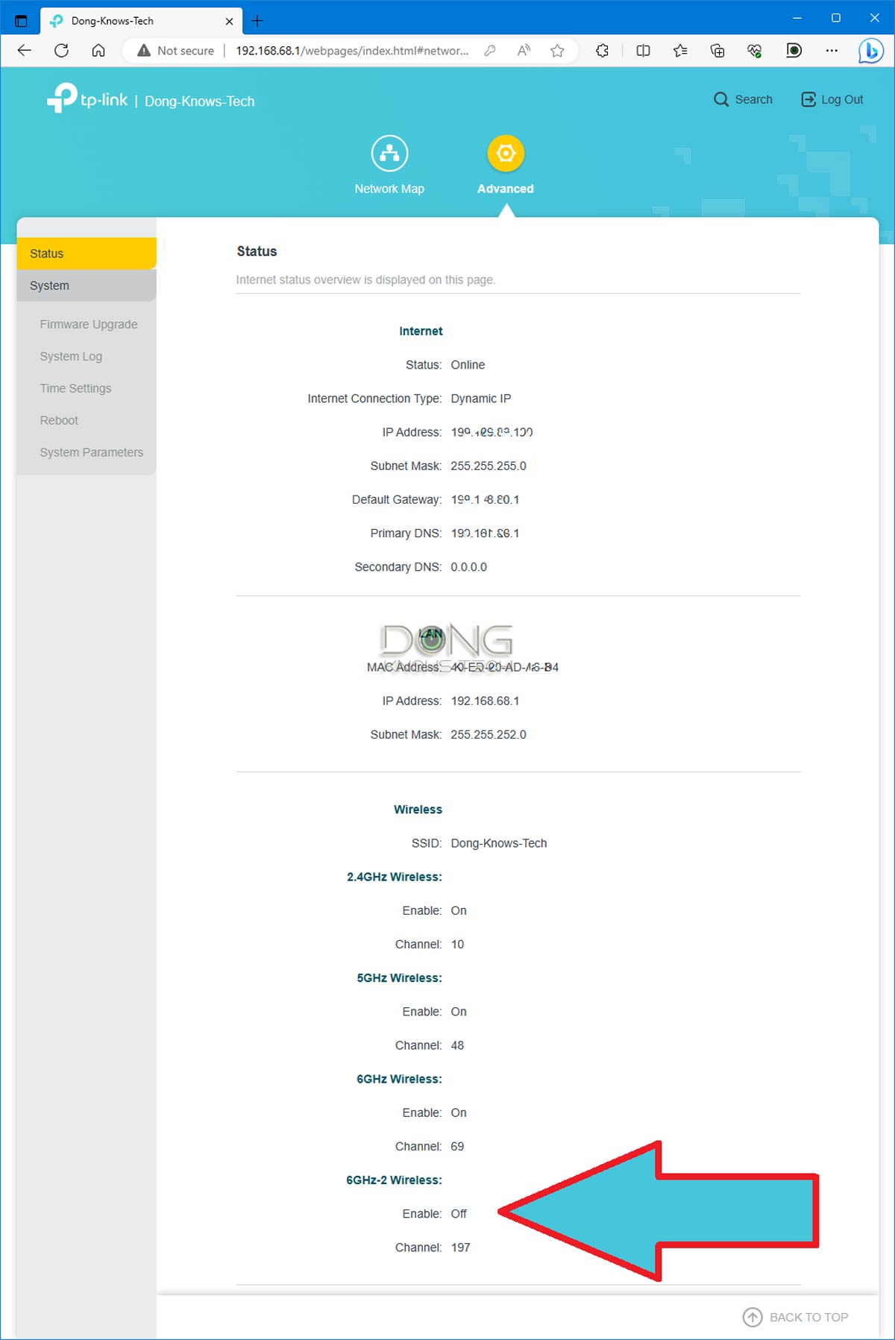
Task: Click the Log Out icon
Action: [808, 99]
